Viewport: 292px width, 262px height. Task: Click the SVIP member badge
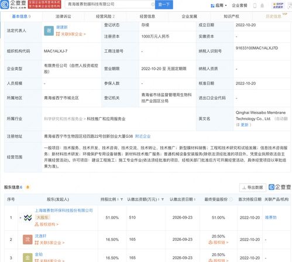[x=278, y=5]
